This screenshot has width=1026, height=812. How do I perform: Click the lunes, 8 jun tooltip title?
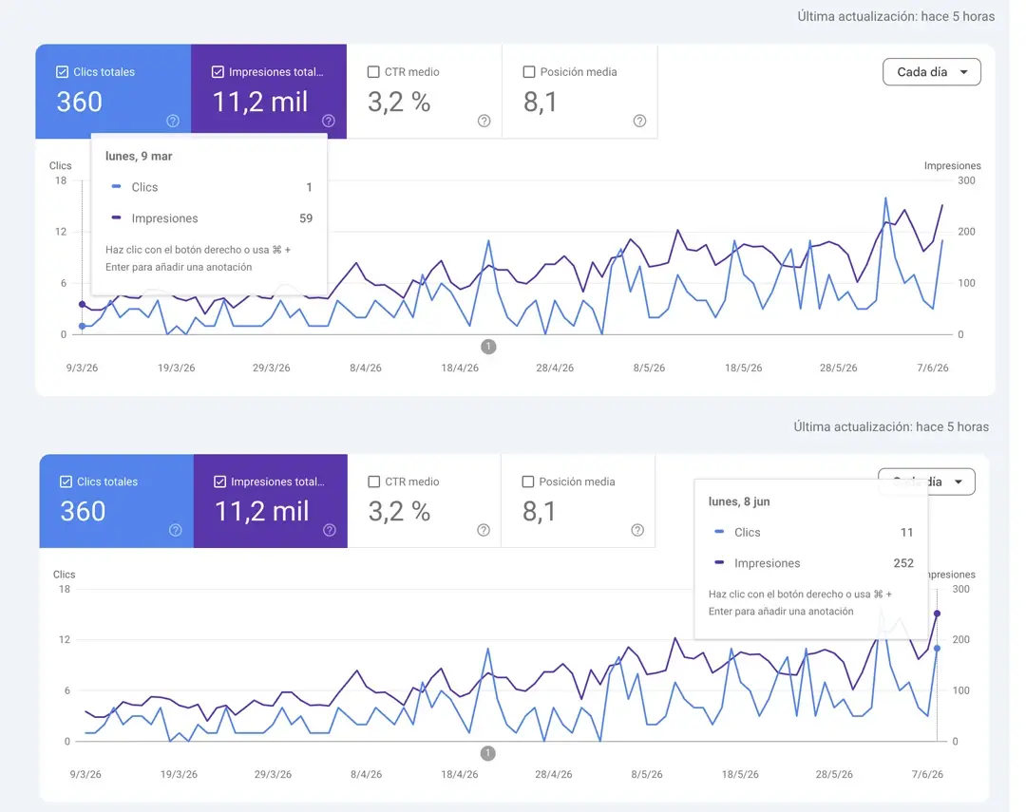[739, 501]
